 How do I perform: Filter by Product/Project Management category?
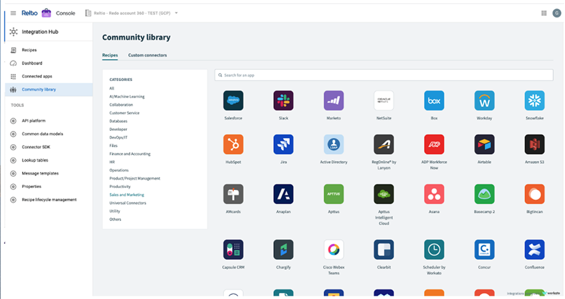[135, 179]
